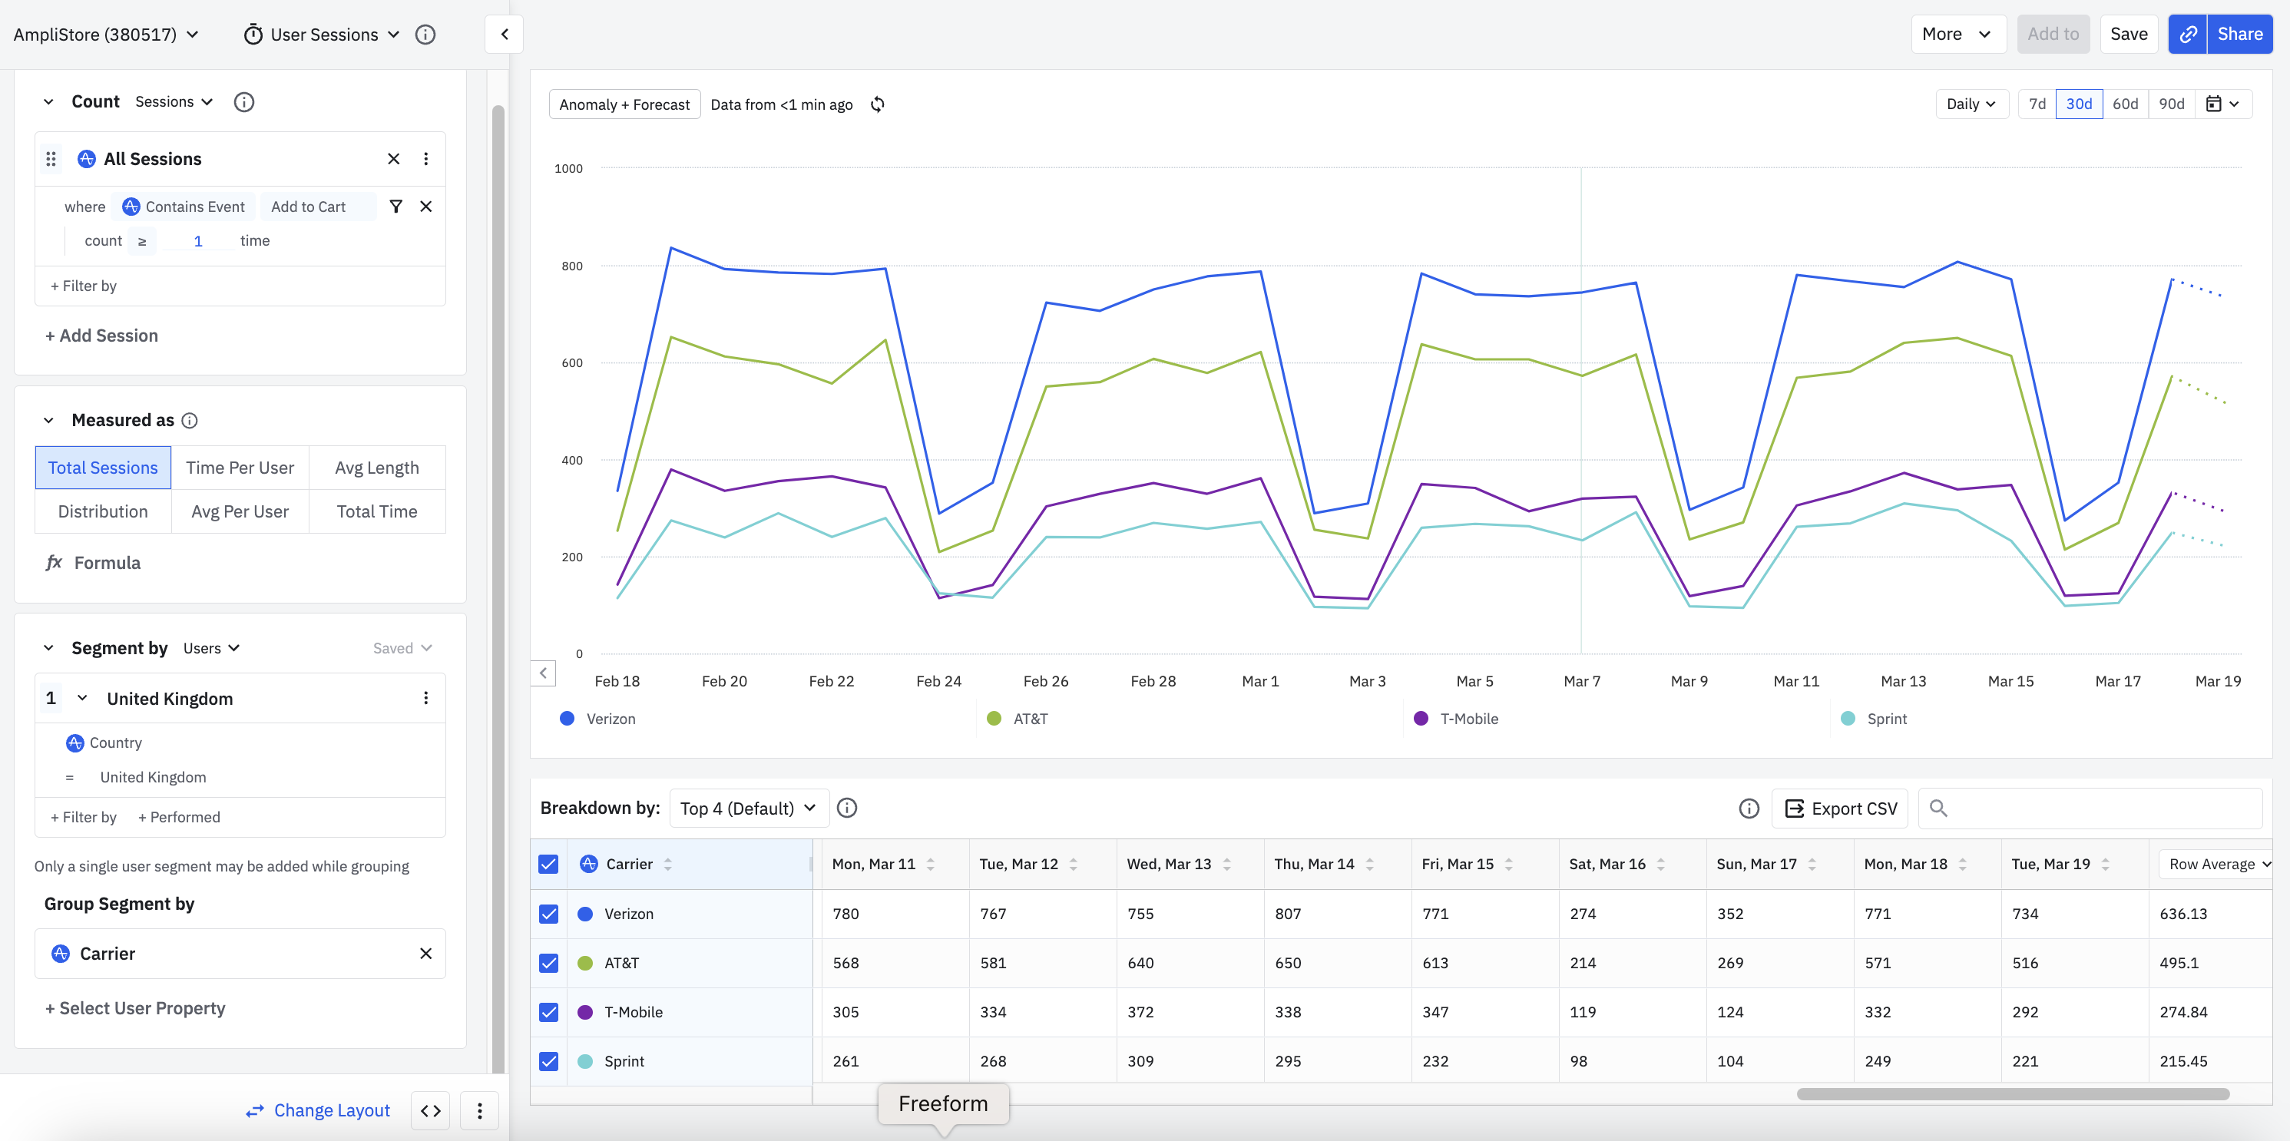Switch date range to 60d

point(2125,104)
